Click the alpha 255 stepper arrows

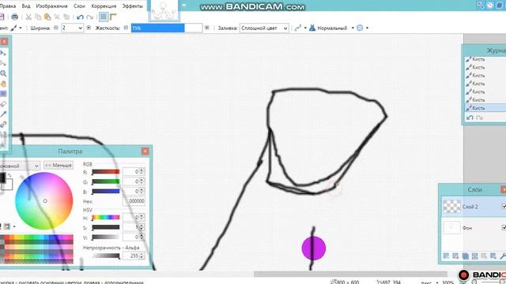[x=142, y=256]
